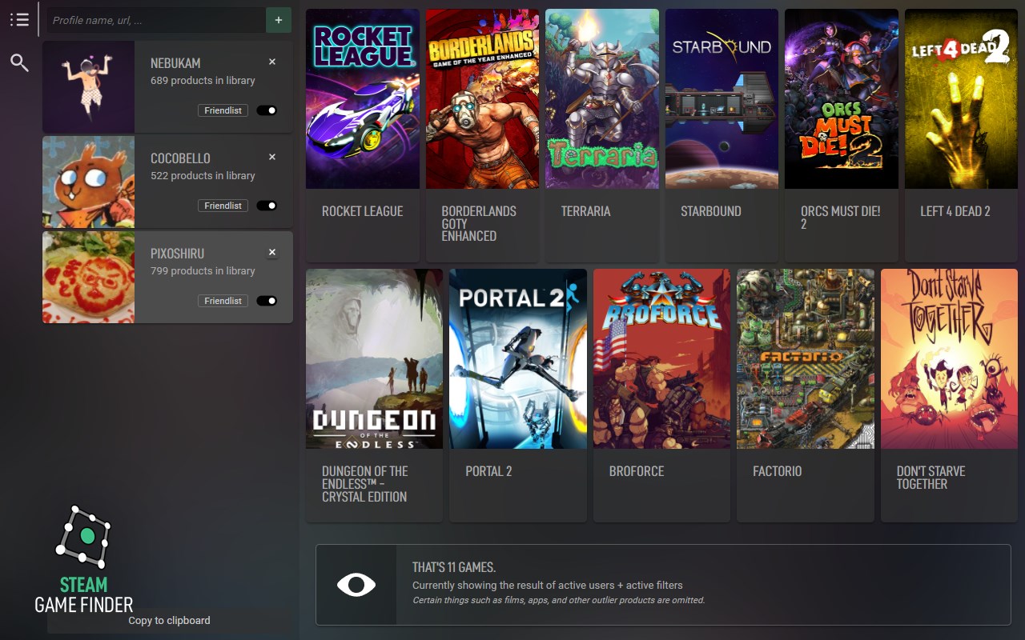Click the PORTAL 2 title text

(x=488, y=471)
